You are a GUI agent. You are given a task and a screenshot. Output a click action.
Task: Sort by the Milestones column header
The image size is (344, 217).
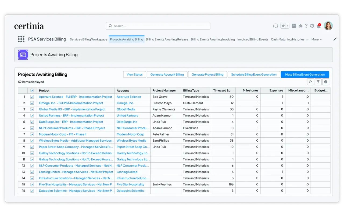(x=248, y=91)
